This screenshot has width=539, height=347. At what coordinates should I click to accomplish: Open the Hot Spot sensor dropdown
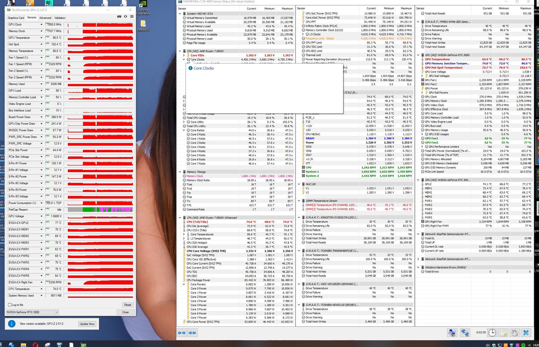click(x=42, y=44)
